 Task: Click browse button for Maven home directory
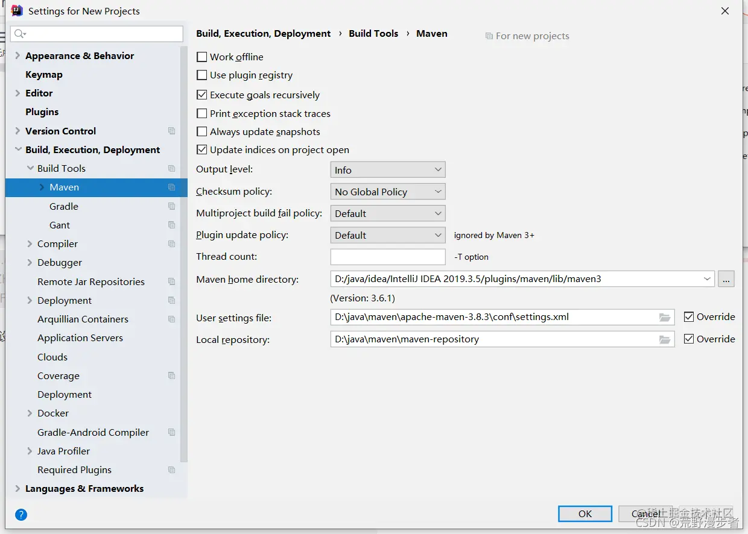(x=726, y=279)
